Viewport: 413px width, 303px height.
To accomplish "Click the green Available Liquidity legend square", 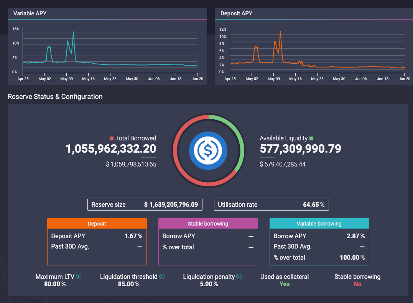I will (311, 138).
